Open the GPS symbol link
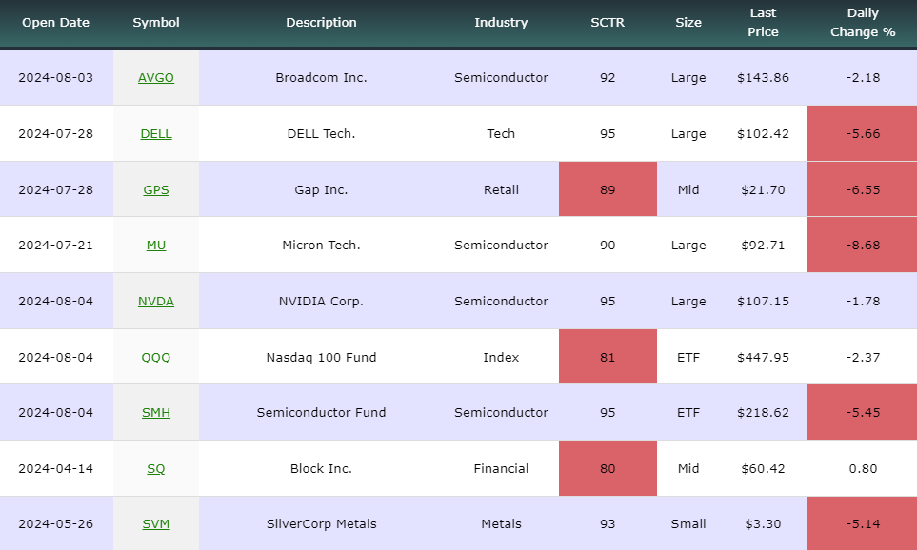 (x=155, y=190)
